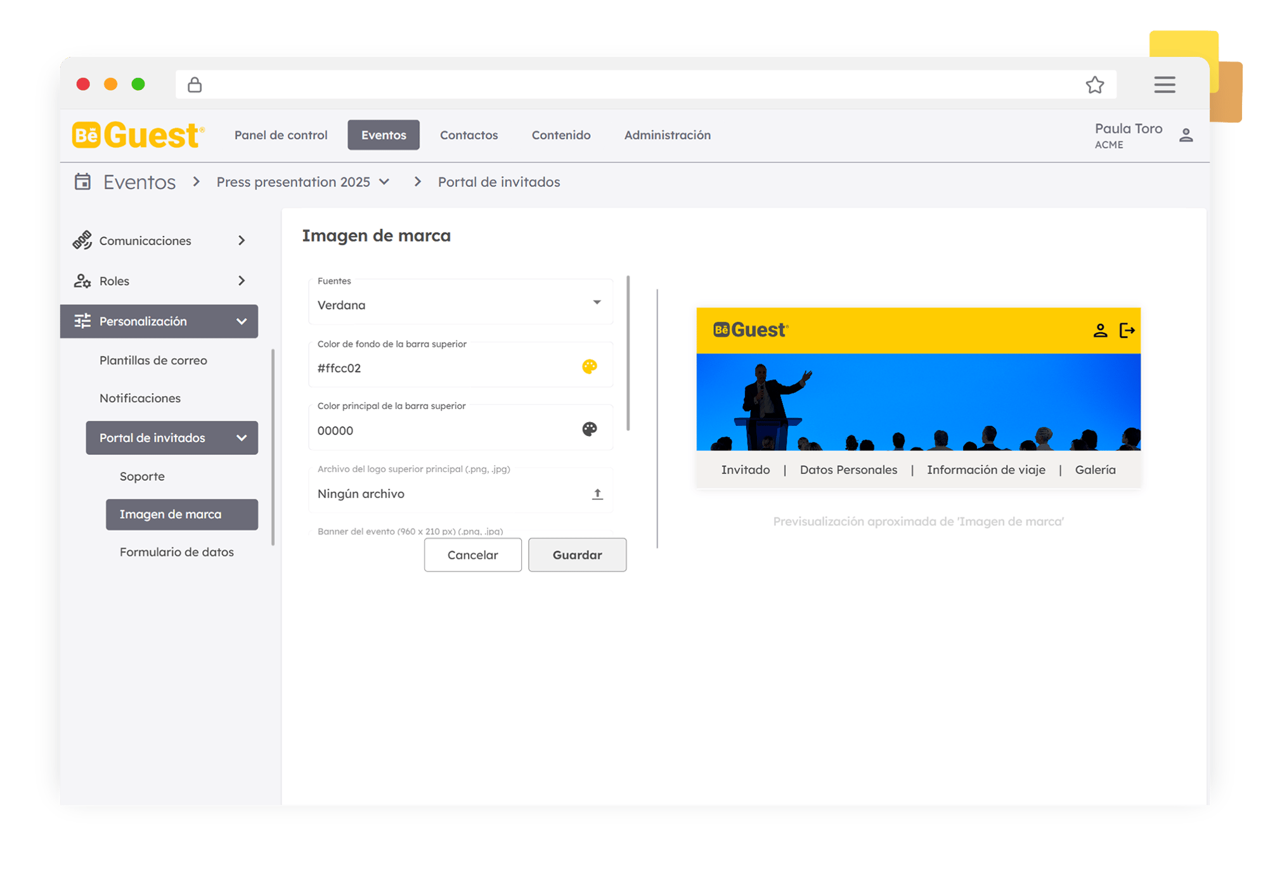Click Datos Personales in preview
This screenshot has width=1268, height=879.
click(x=848, y=470)
